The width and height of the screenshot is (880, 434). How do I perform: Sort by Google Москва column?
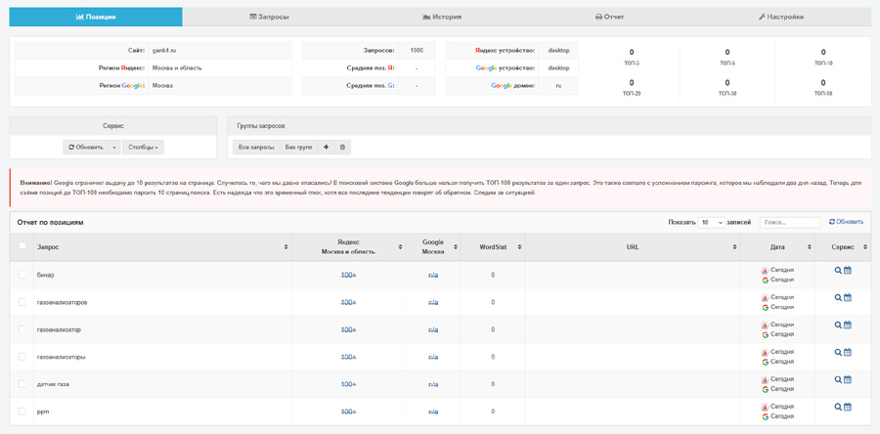point(433,246)
